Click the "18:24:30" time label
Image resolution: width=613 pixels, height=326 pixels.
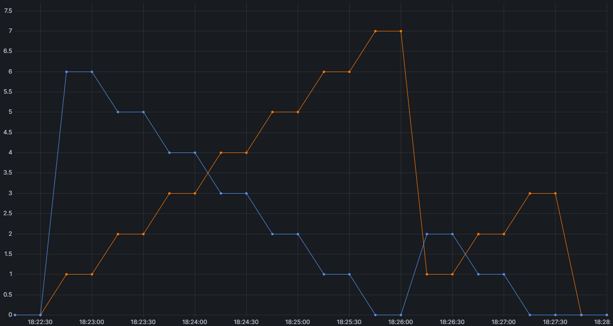click(246, 322)
